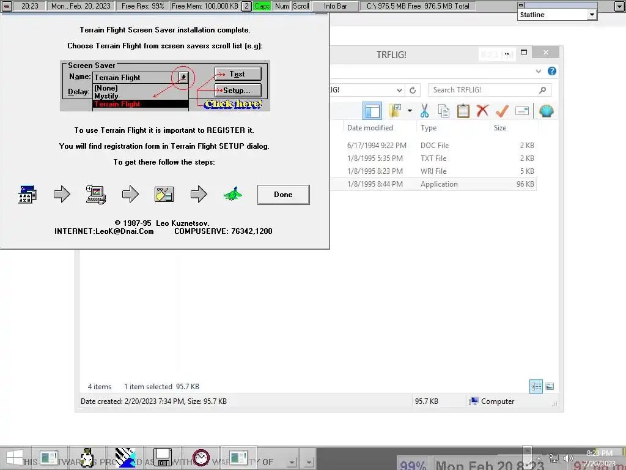Open the Statline combo box dropdown
The width and height of the screenshot is (626, 470).
592,15
